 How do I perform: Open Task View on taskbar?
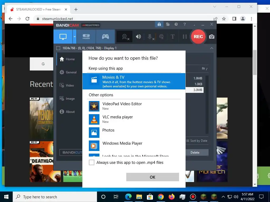click(x=116, y=197)
